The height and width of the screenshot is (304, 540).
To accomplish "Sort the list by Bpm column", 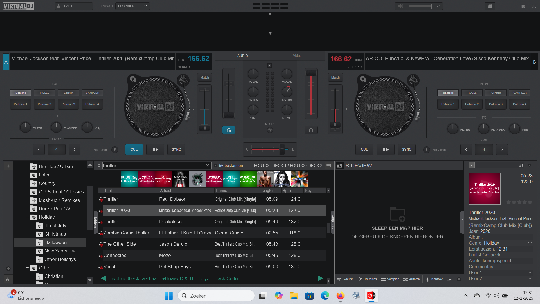I will [292, 191].
